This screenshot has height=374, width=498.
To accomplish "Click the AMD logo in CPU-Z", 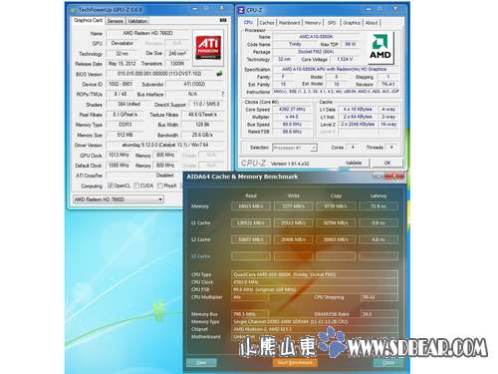I will 379,48.
